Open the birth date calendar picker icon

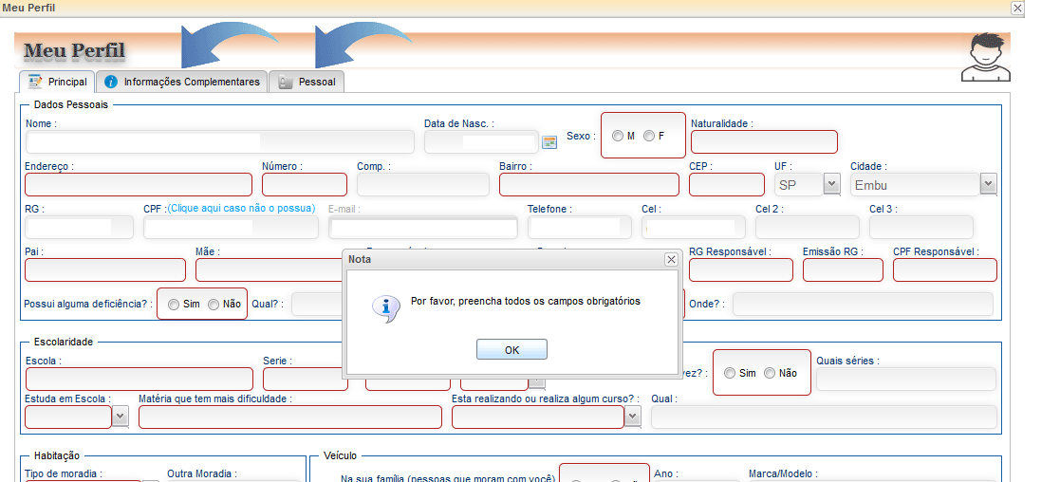tap(549, 142)
